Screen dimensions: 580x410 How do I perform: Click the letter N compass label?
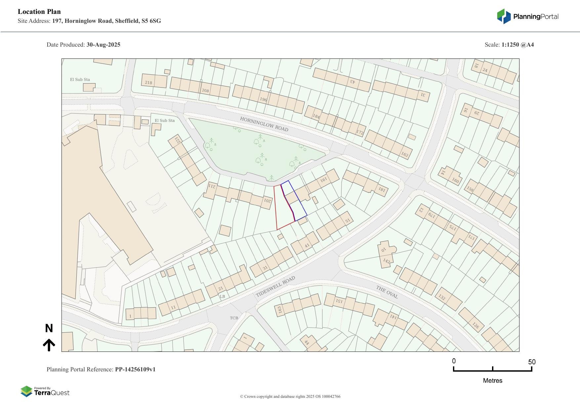point(49,328)
